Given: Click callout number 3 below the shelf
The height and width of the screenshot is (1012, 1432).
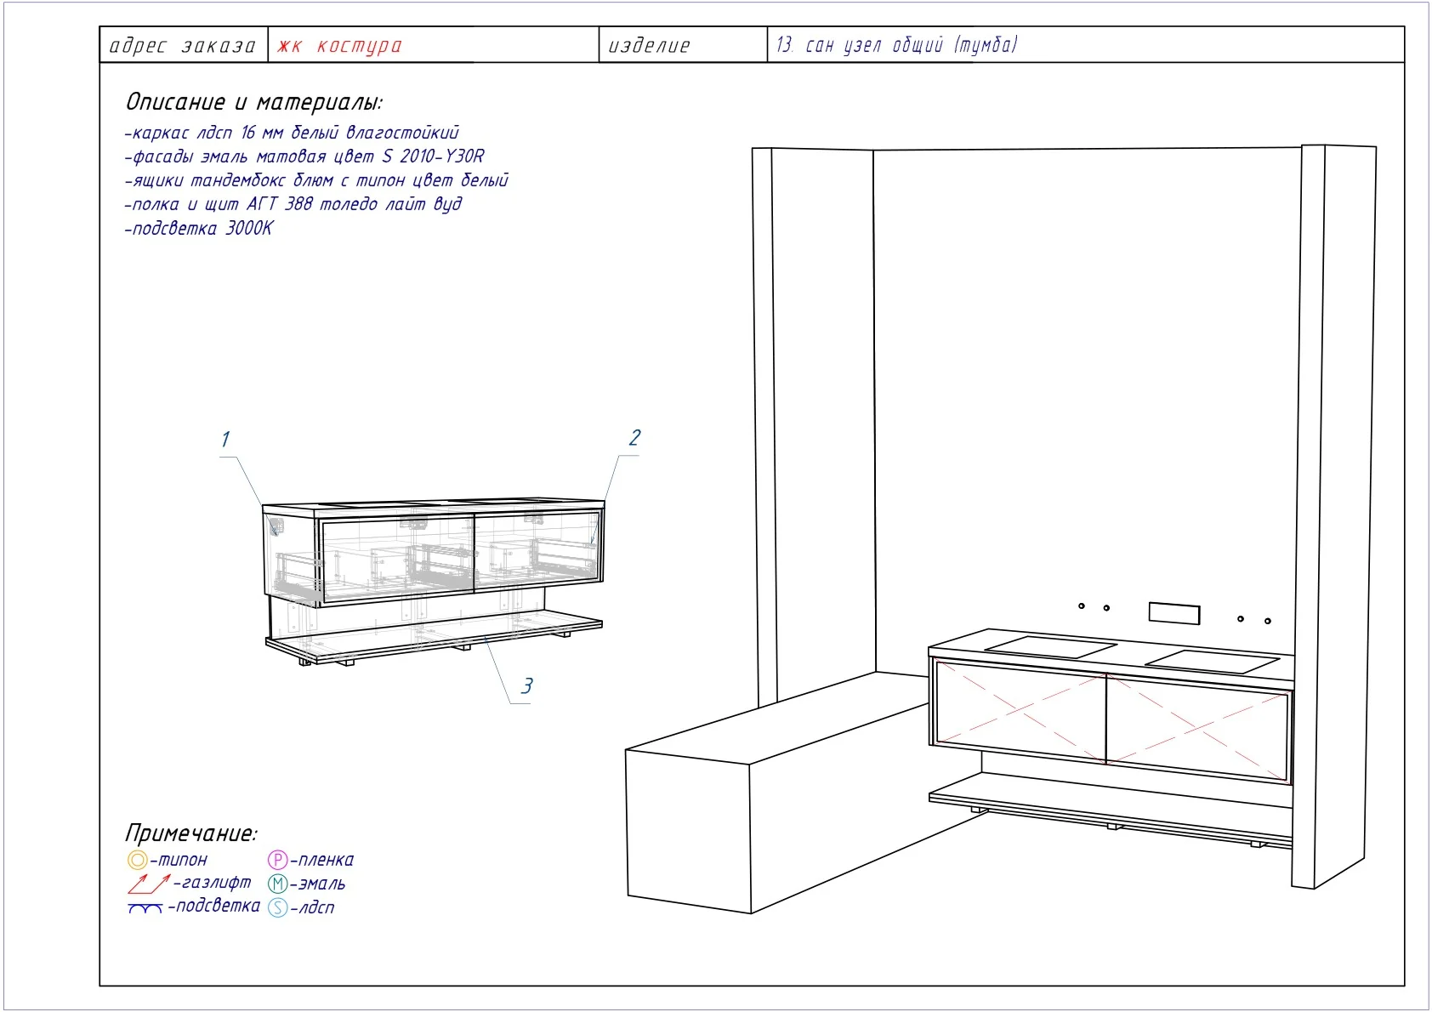Looking at the screenshot, I should [x=526, y=686].
